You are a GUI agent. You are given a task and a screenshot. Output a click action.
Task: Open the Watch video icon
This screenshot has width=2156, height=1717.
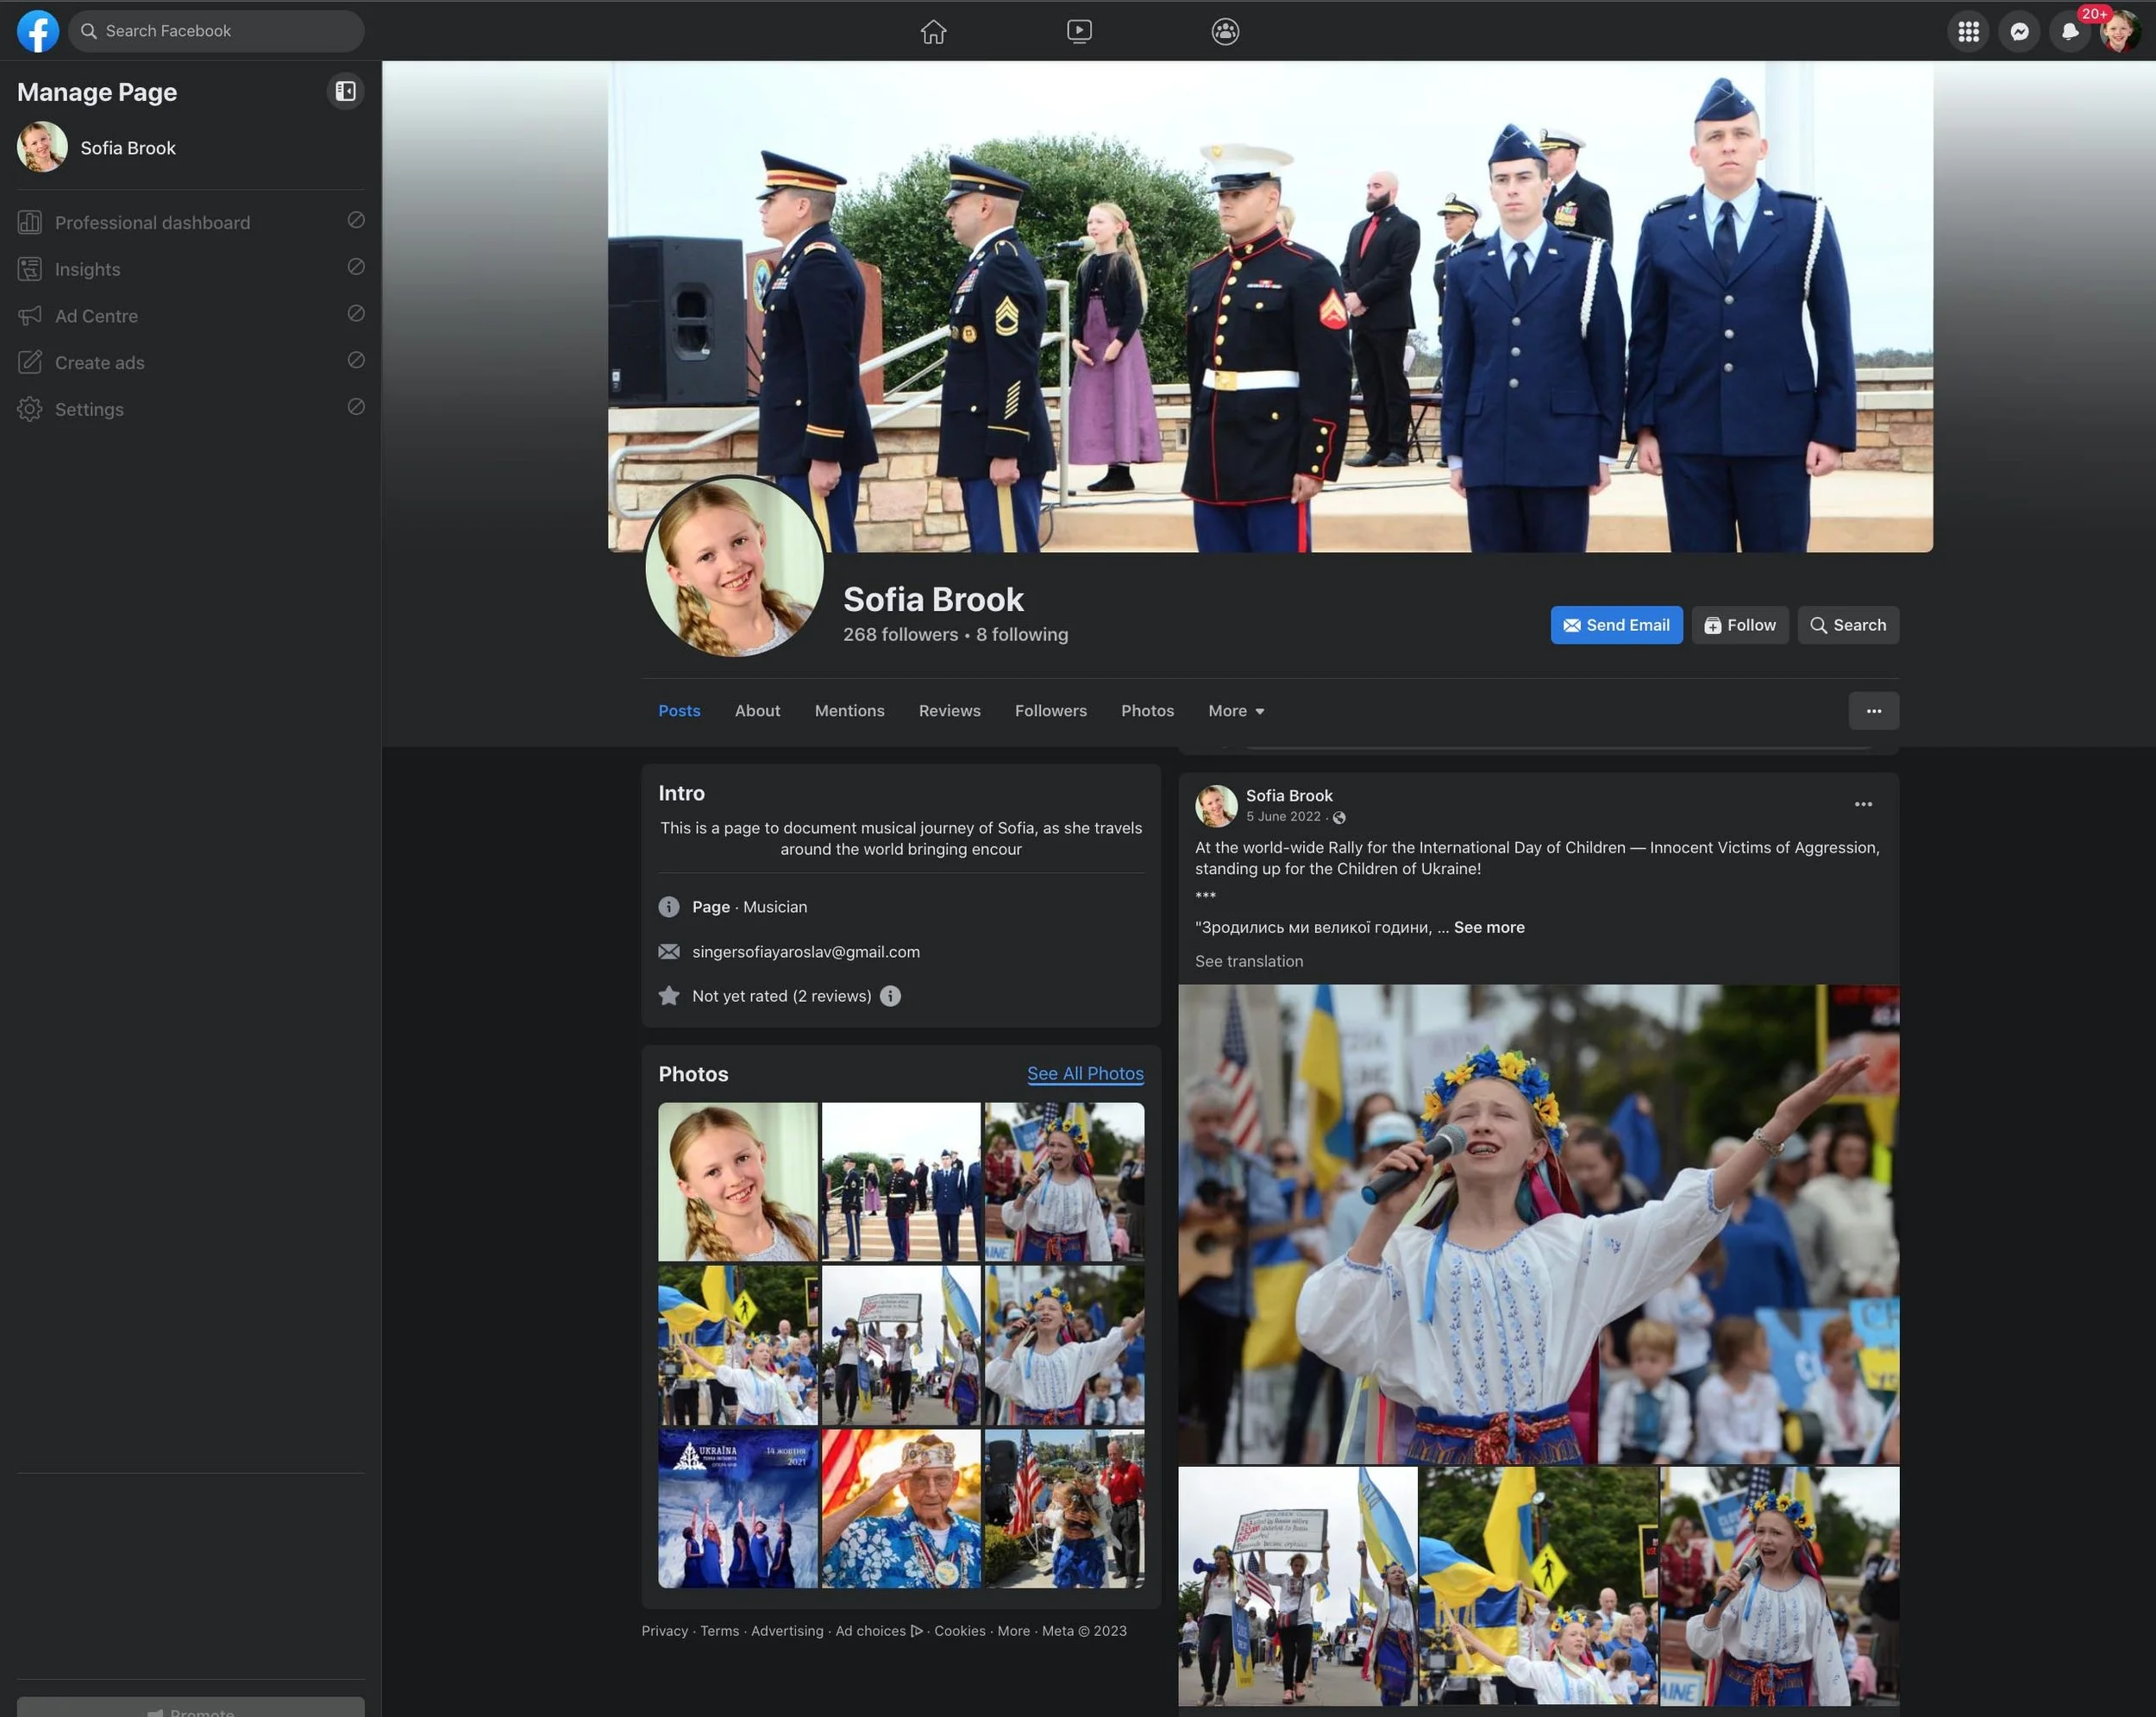coord(1079,31)
